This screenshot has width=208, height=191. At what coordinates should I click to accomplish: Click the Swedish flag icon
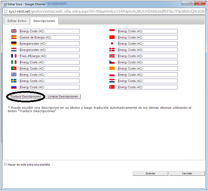pyautogui.click(x=14, y=81)
